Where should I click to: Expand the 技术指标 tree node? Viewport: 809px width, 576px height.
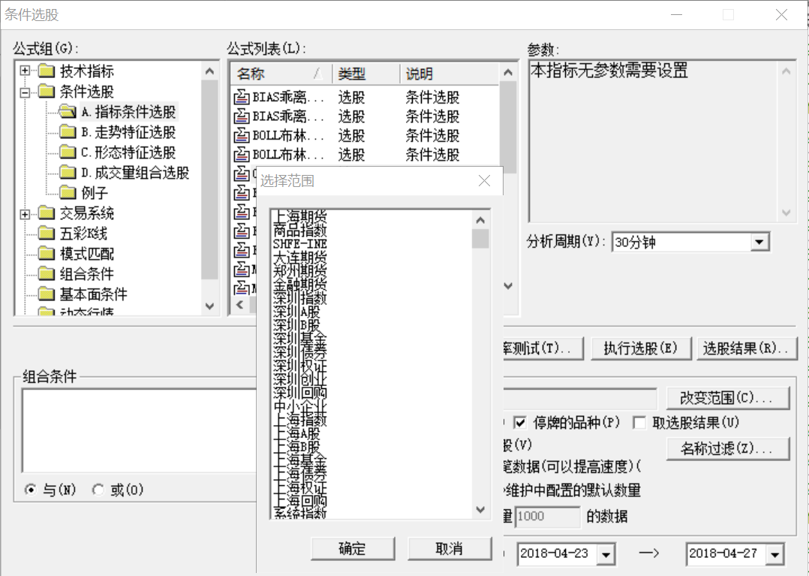coord(25,71)
